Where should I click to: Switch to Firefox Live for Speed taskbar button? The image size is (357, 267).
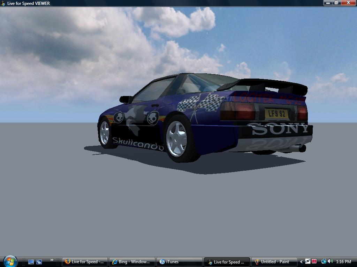[x=85, y=262]
